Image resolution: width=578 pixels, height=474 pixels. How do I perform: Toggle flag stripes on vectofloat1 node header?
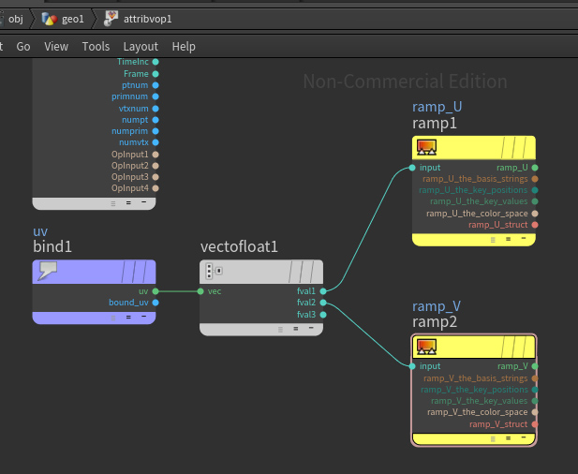click(302, 272)
